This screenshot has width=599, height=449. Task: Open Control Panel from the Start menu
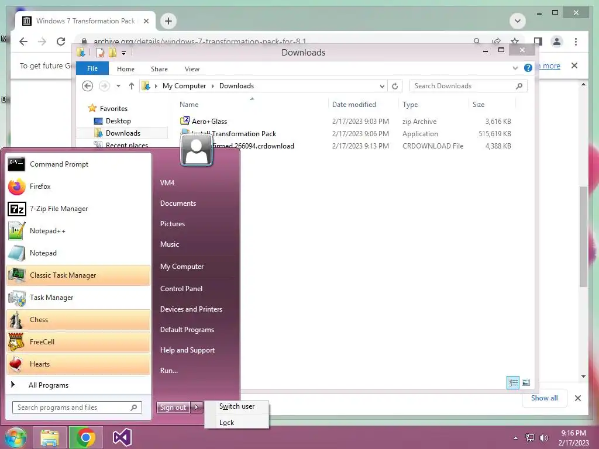[181, 289]
